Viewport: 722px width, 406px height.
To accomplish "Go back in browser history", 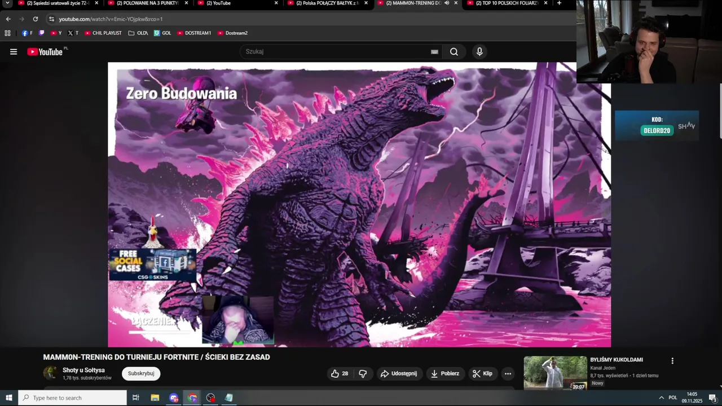I will tap(8, 19).
